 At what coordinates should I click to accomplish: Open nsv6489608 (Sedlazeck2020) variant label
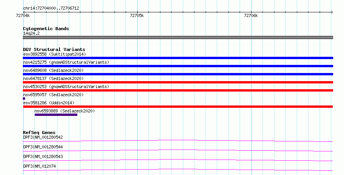click(x=53, y=70)
